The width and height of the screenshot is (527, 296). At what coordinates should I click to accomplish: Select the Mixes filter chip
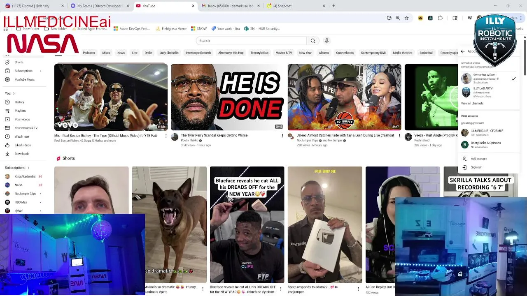(106, 53)
